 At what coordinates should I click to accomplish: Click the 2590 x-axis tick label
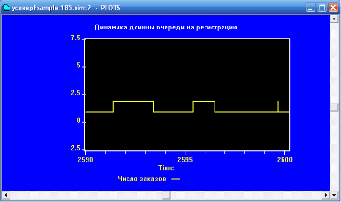[x=86, y=160]
